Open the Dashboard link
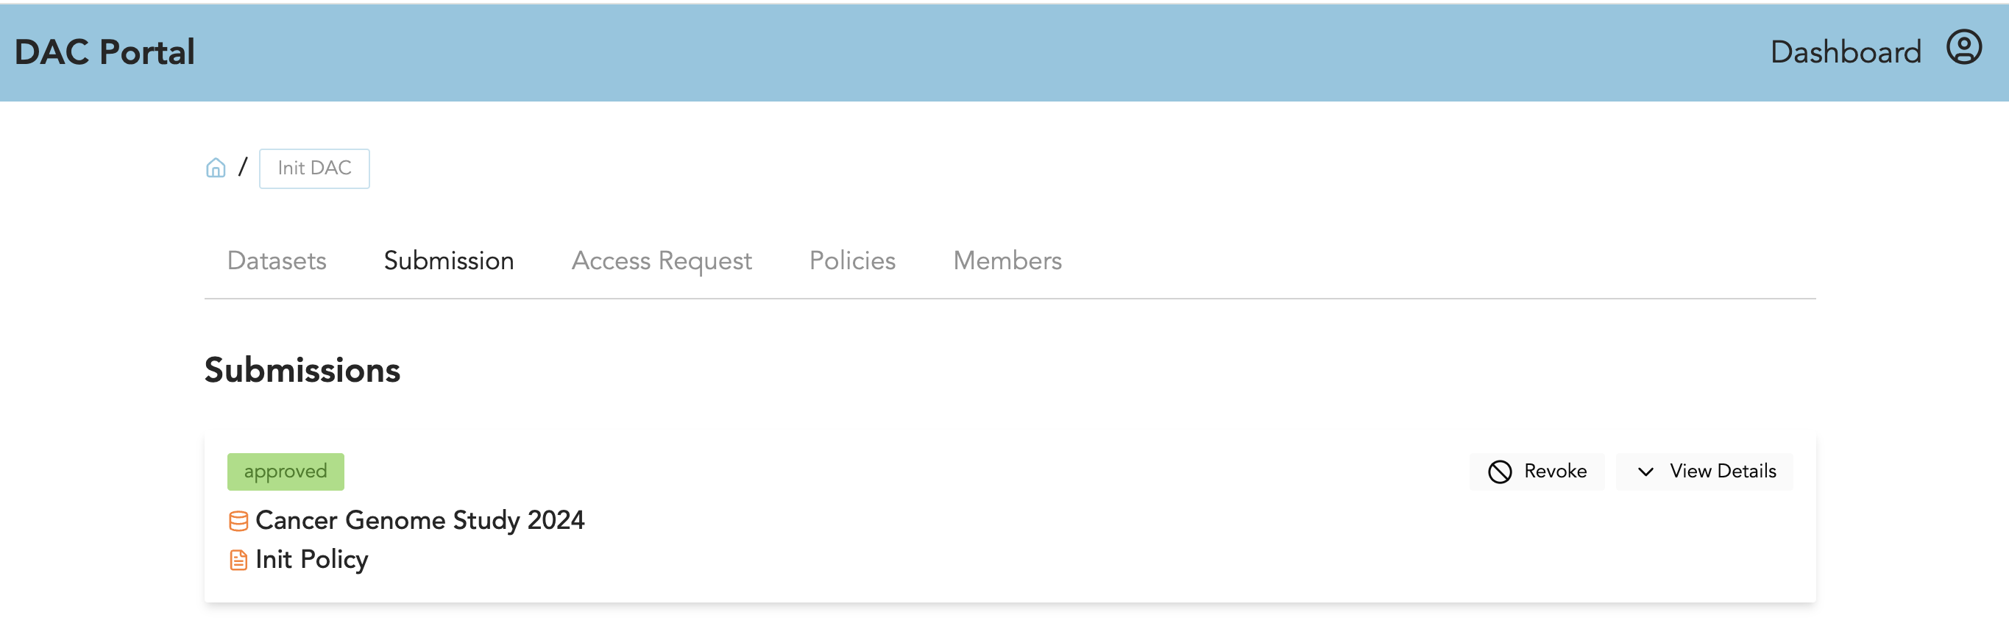 tap(1845, 52)
